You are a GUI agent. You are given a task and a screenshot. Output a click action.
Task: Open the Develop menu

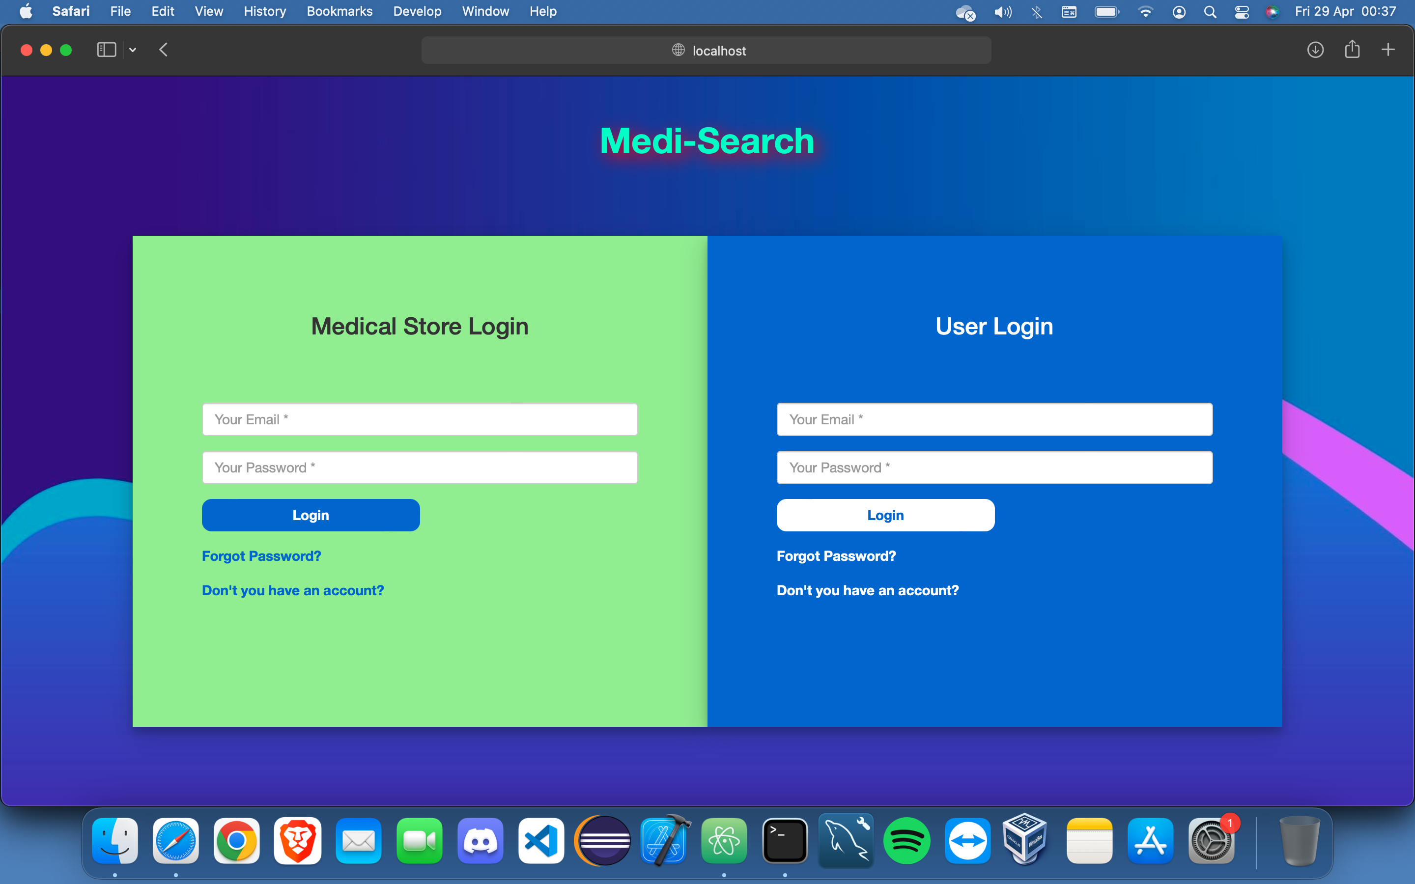(x=417, y=11)
